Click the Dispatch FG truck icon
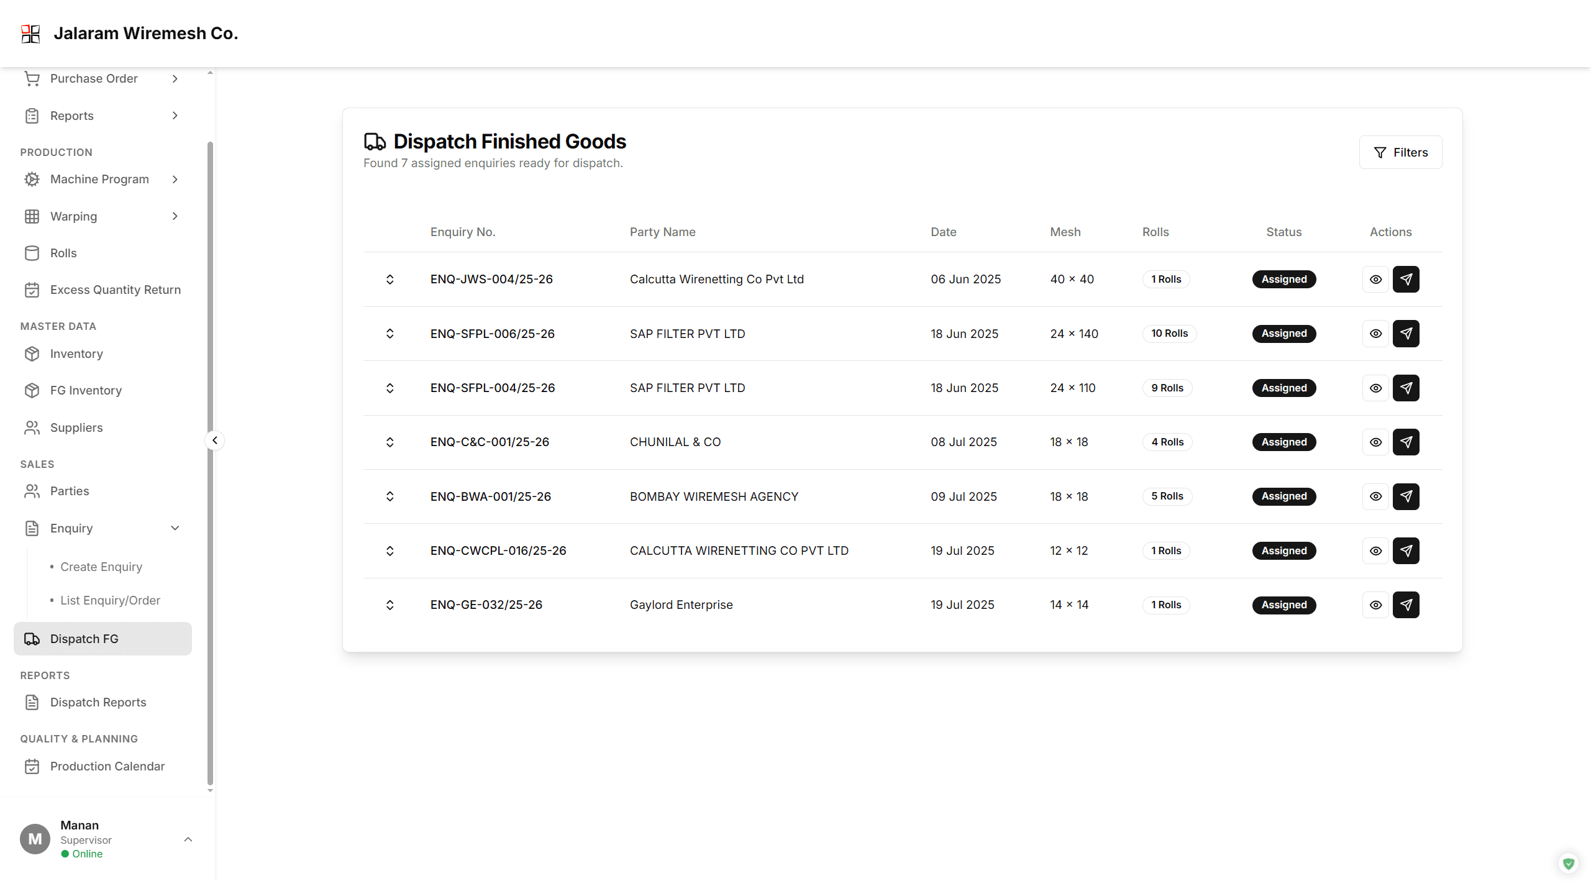Viewport: 1591px width, 881px height. 32,639
